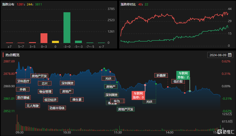Select the 外销 hotspot label

point(23,90)
